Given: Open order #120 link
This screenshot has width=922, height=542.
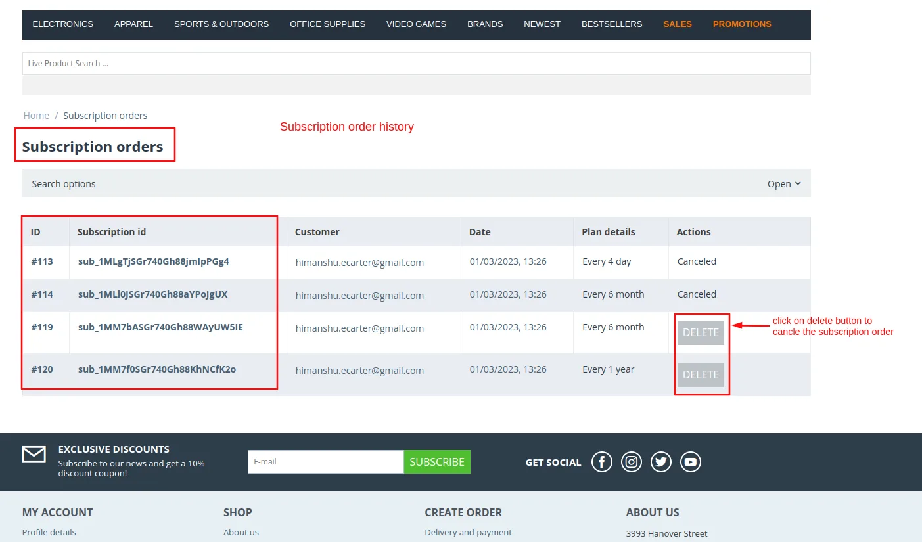Looking at the screenshot, I should (x=42, y=369).
